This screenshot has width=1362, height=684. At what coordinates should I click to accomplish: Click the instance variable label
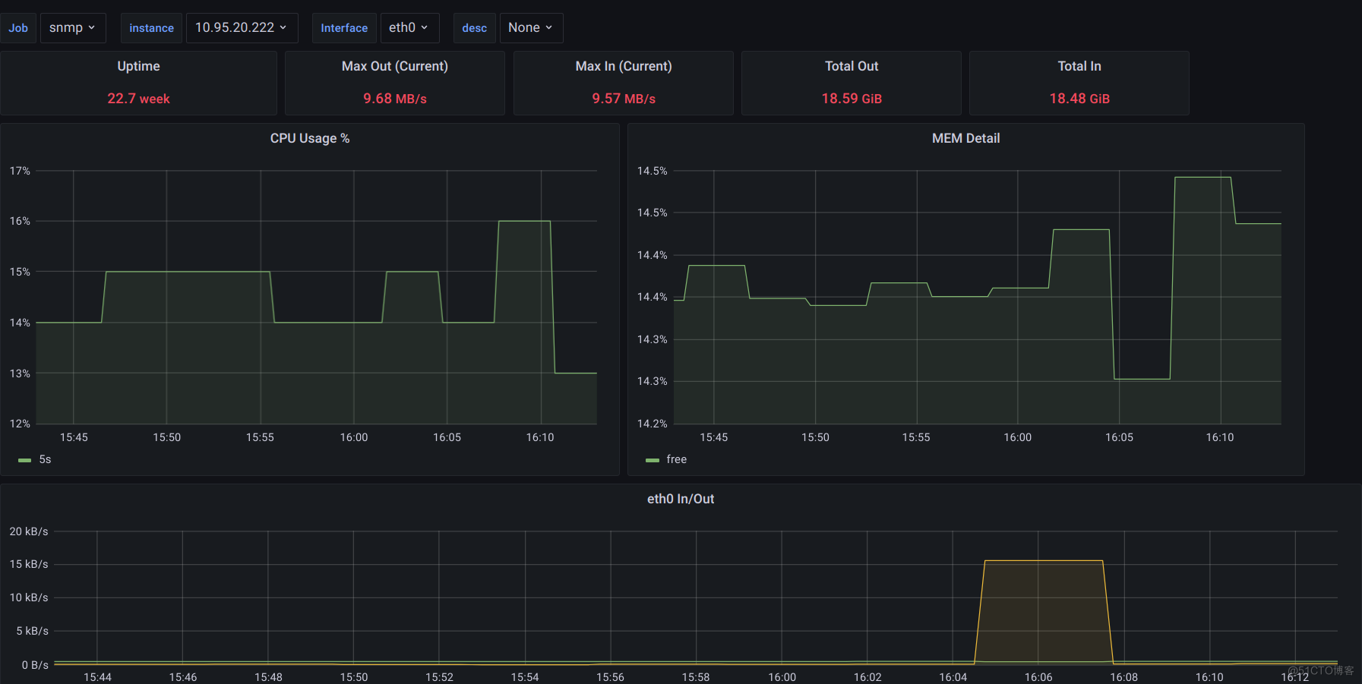[151, 28]
